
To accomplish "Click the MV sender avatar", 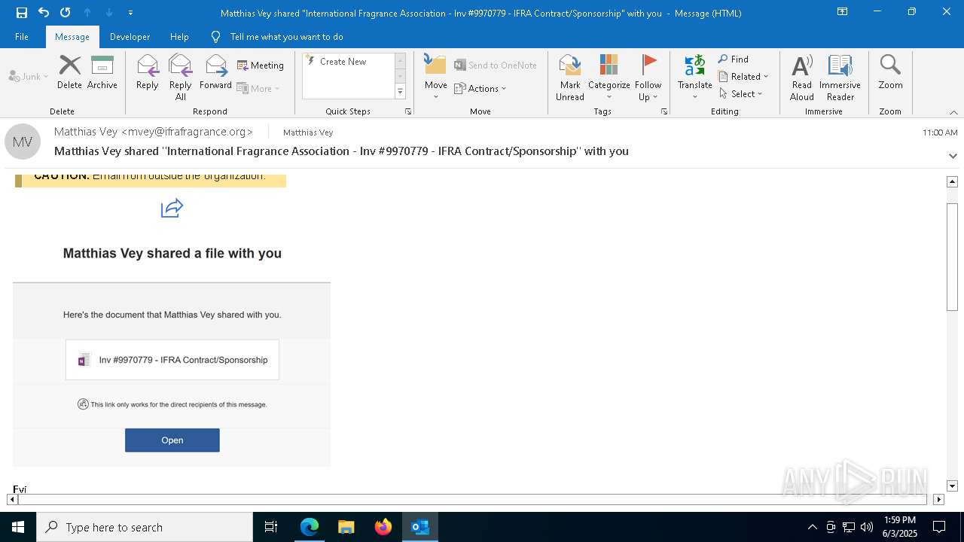I will [x=23, y=142].
